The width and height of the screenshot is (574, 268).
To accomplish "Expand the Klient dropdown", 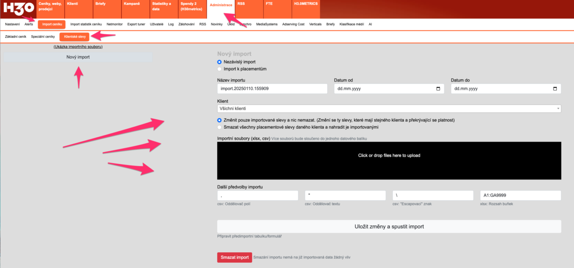I will pyautogui.click(x=388, y=109).
